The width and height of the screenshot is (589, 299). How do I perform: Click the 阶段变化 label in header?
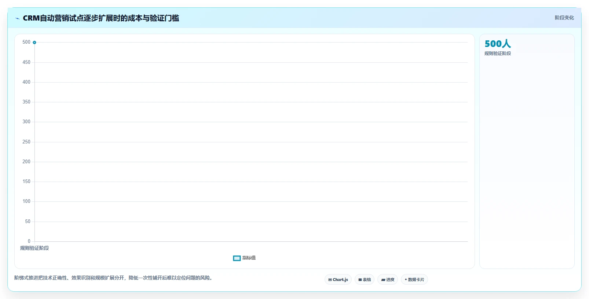pyautogui.click(x=564, y=18)
